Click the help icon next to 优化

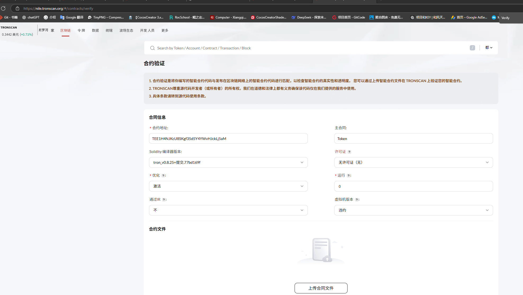[x=163, y=176]
